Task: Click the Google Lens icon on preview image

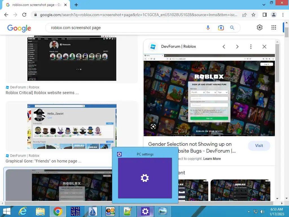Action: 153,127
